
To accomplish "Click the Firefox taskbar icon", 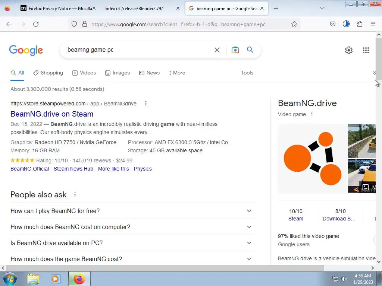I will click(x=79, y=279).
